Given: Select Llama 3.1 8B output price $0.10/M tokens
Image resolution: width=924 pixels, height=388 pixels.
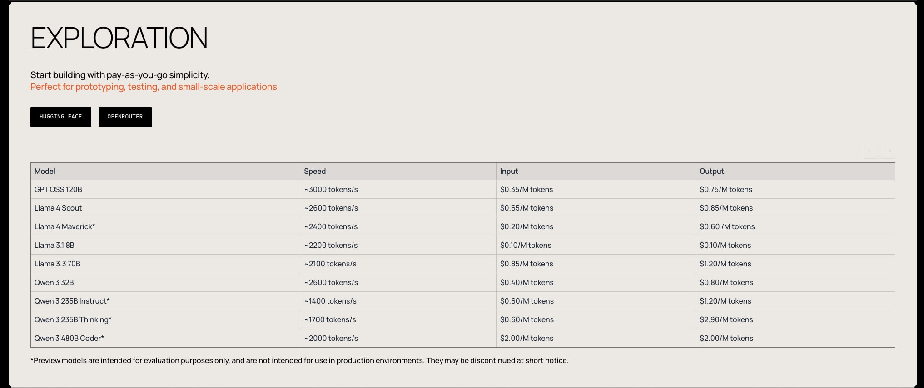Looking at the screenshot, I should (725, 246).
